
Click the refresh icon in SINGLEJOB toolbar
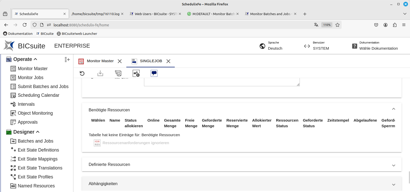click(x=82, y=73)
